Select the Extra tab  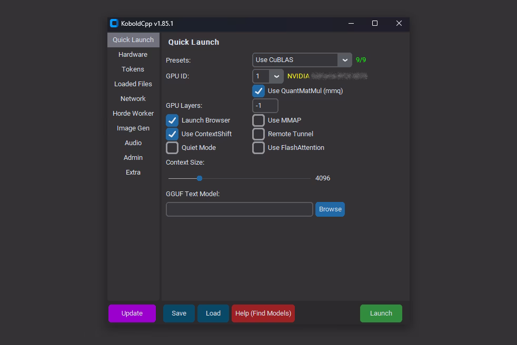pyautogui.click(x=133, y=172)
